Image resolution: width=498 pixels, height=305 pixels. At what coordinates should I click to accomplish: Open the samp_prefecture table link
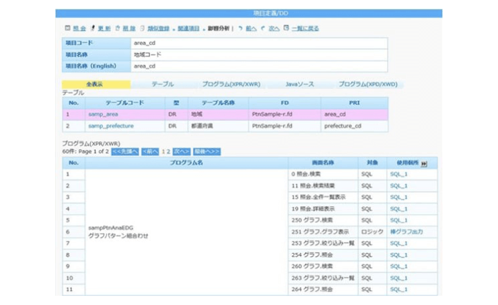tap(111, 126)
